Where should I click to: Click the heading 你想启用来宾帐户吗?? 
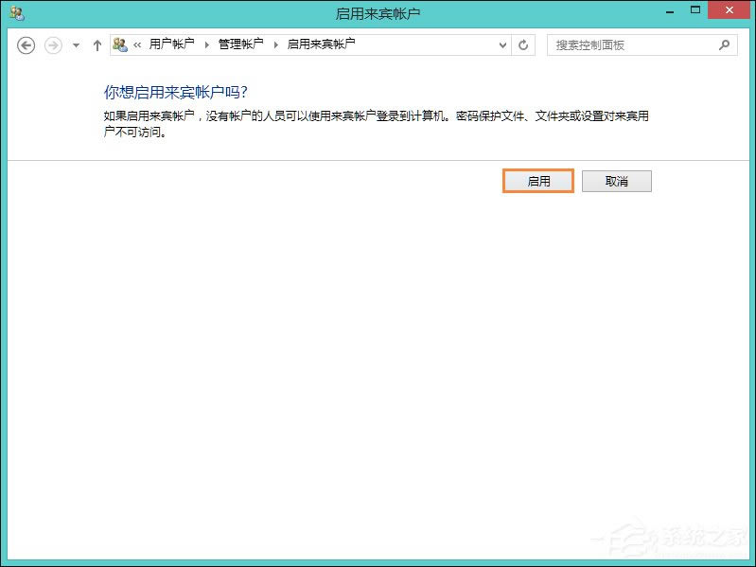coord(175,92)
